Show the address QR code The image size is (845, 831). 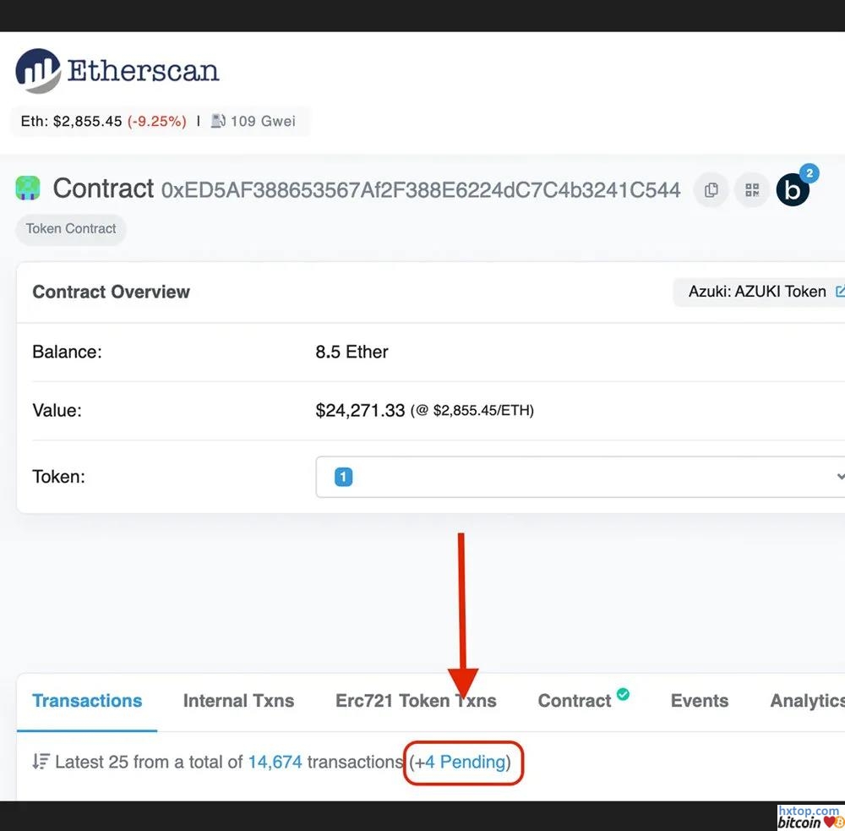click(751, 190)
